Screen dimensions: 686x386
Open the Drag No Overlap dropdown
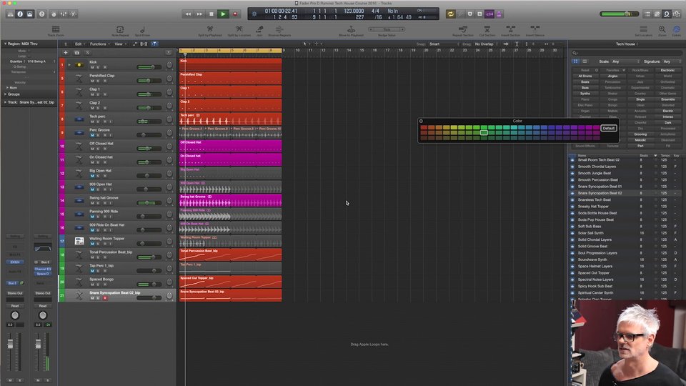486,44
